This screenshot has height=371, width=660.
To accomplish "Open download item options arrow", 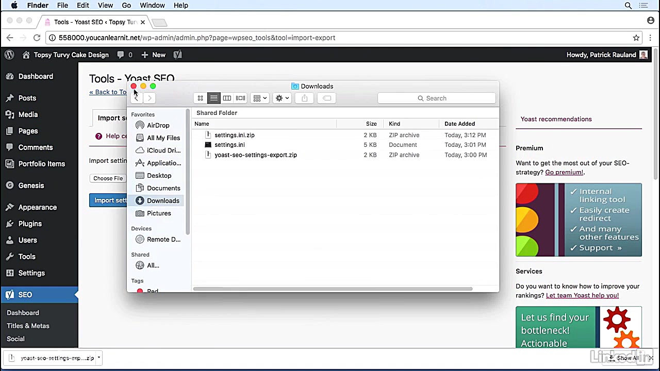I will (x=98, y=358).
